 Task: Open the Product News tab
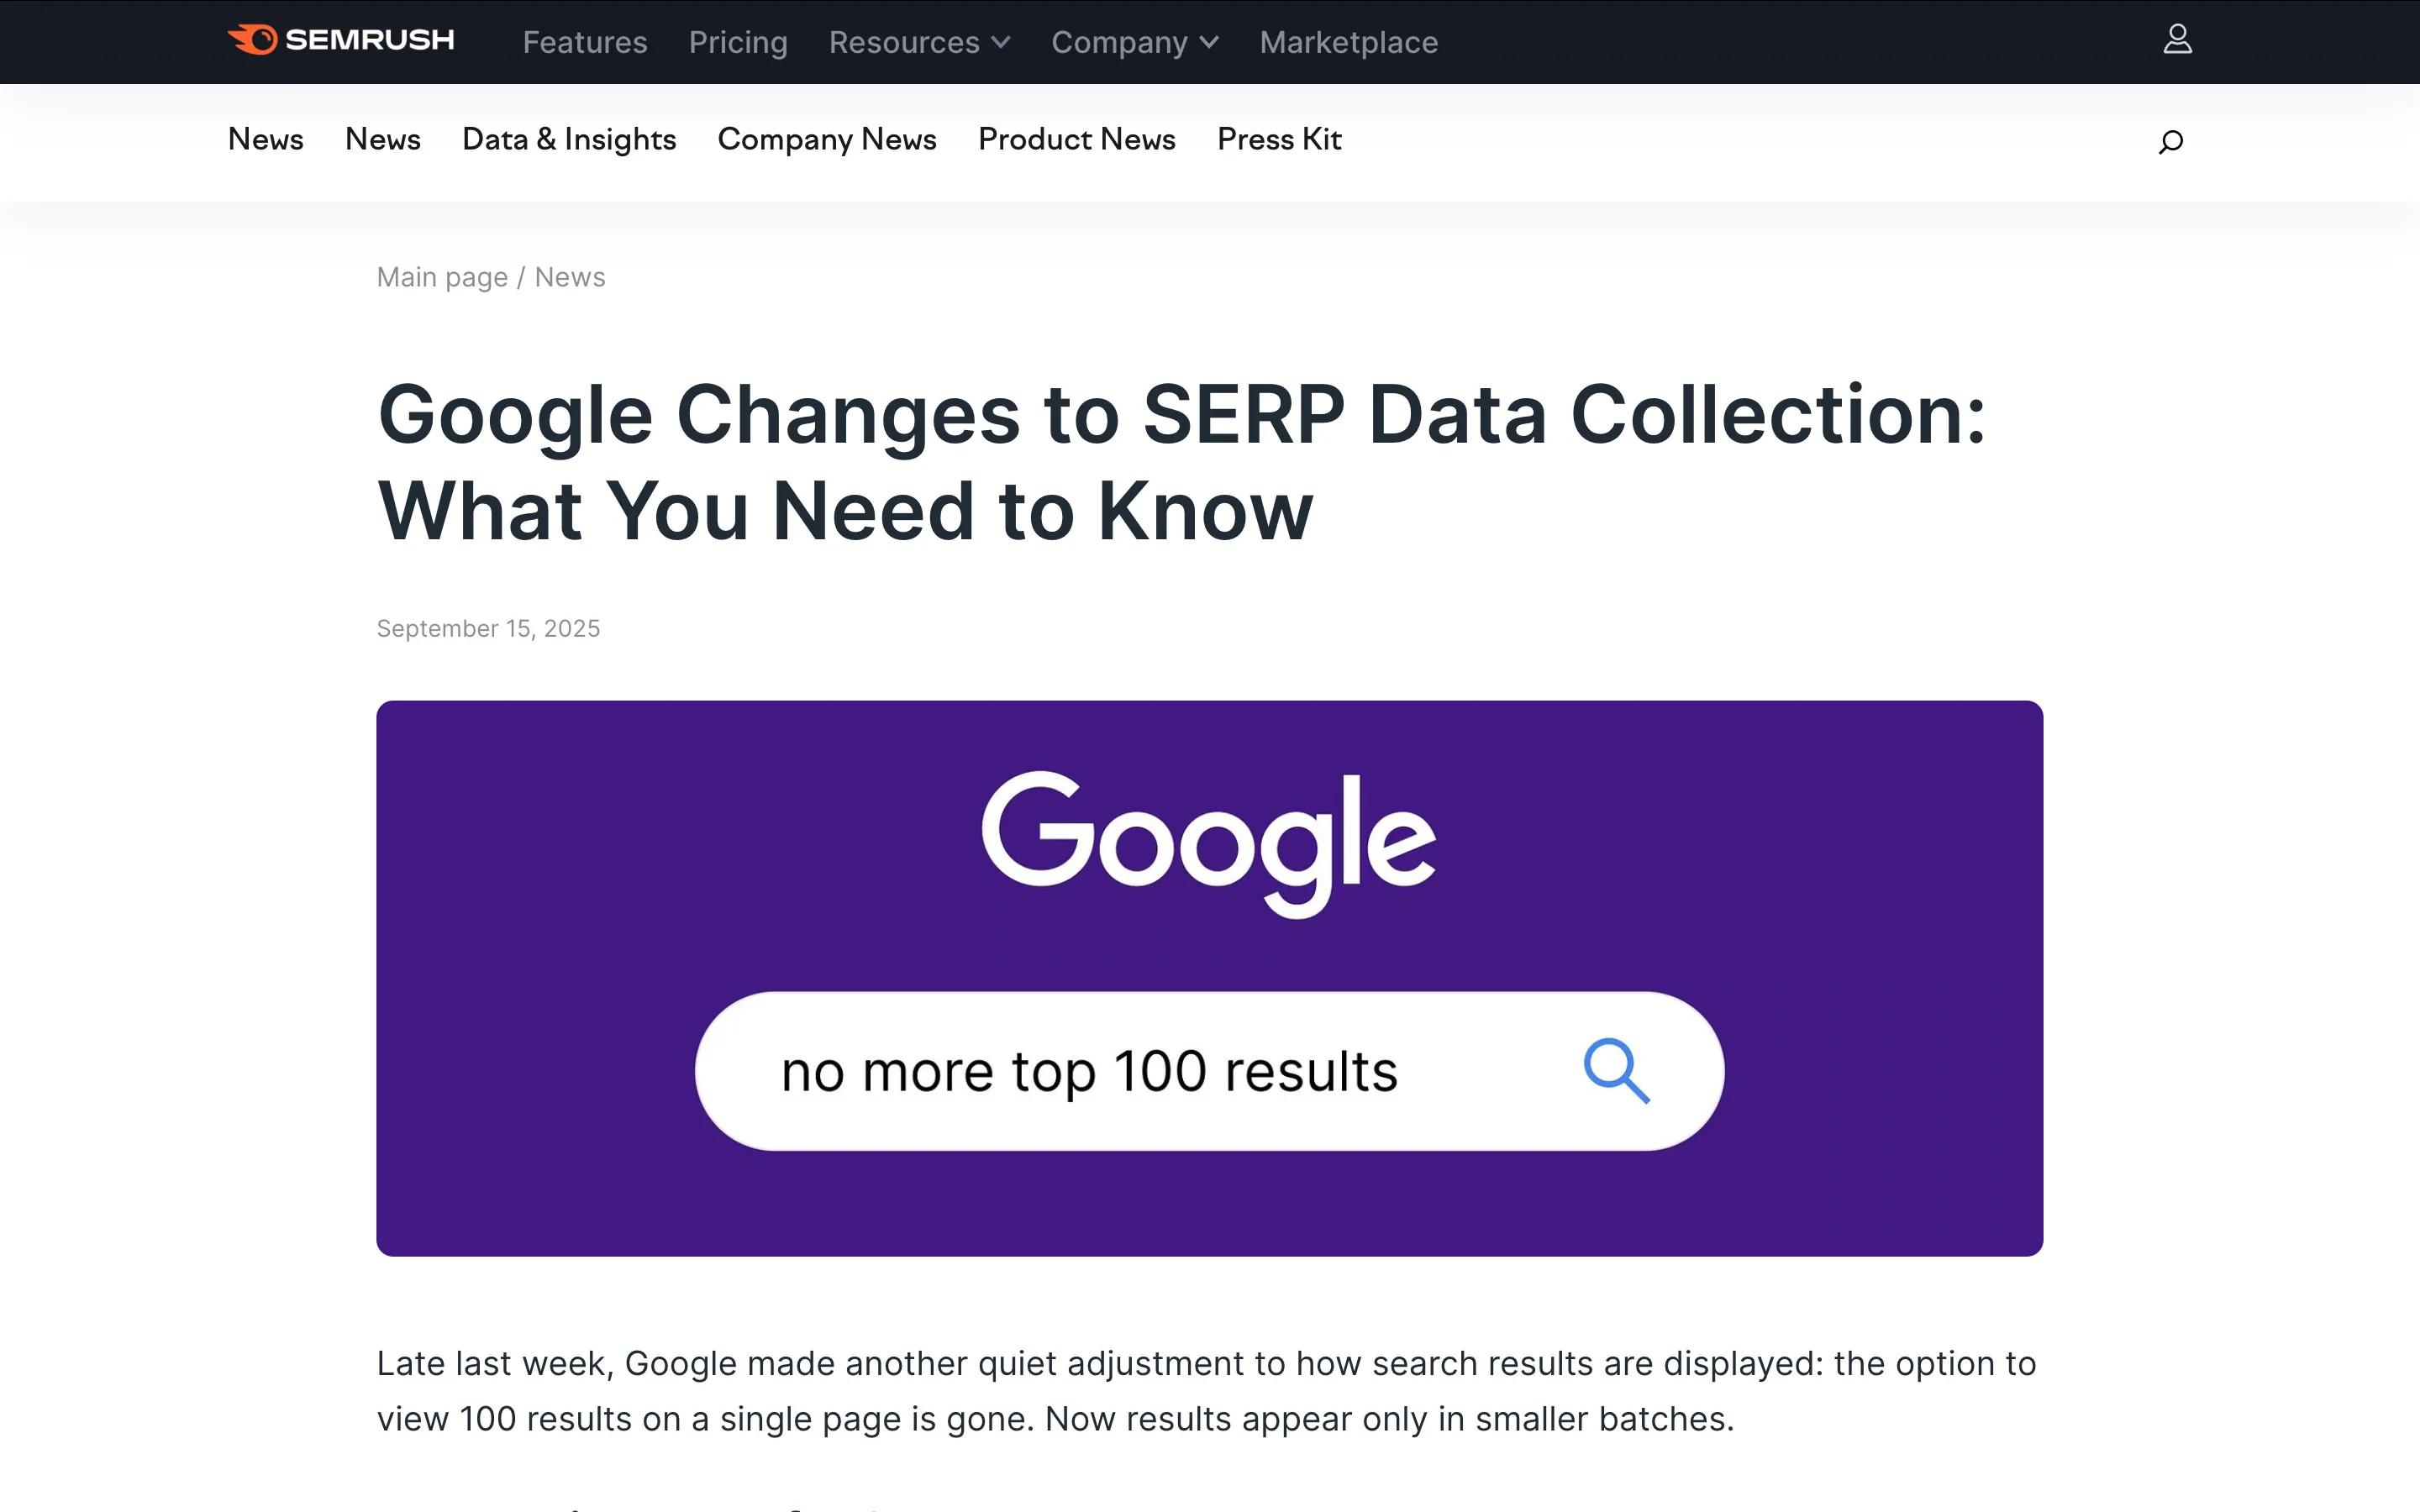[1076, 139]
